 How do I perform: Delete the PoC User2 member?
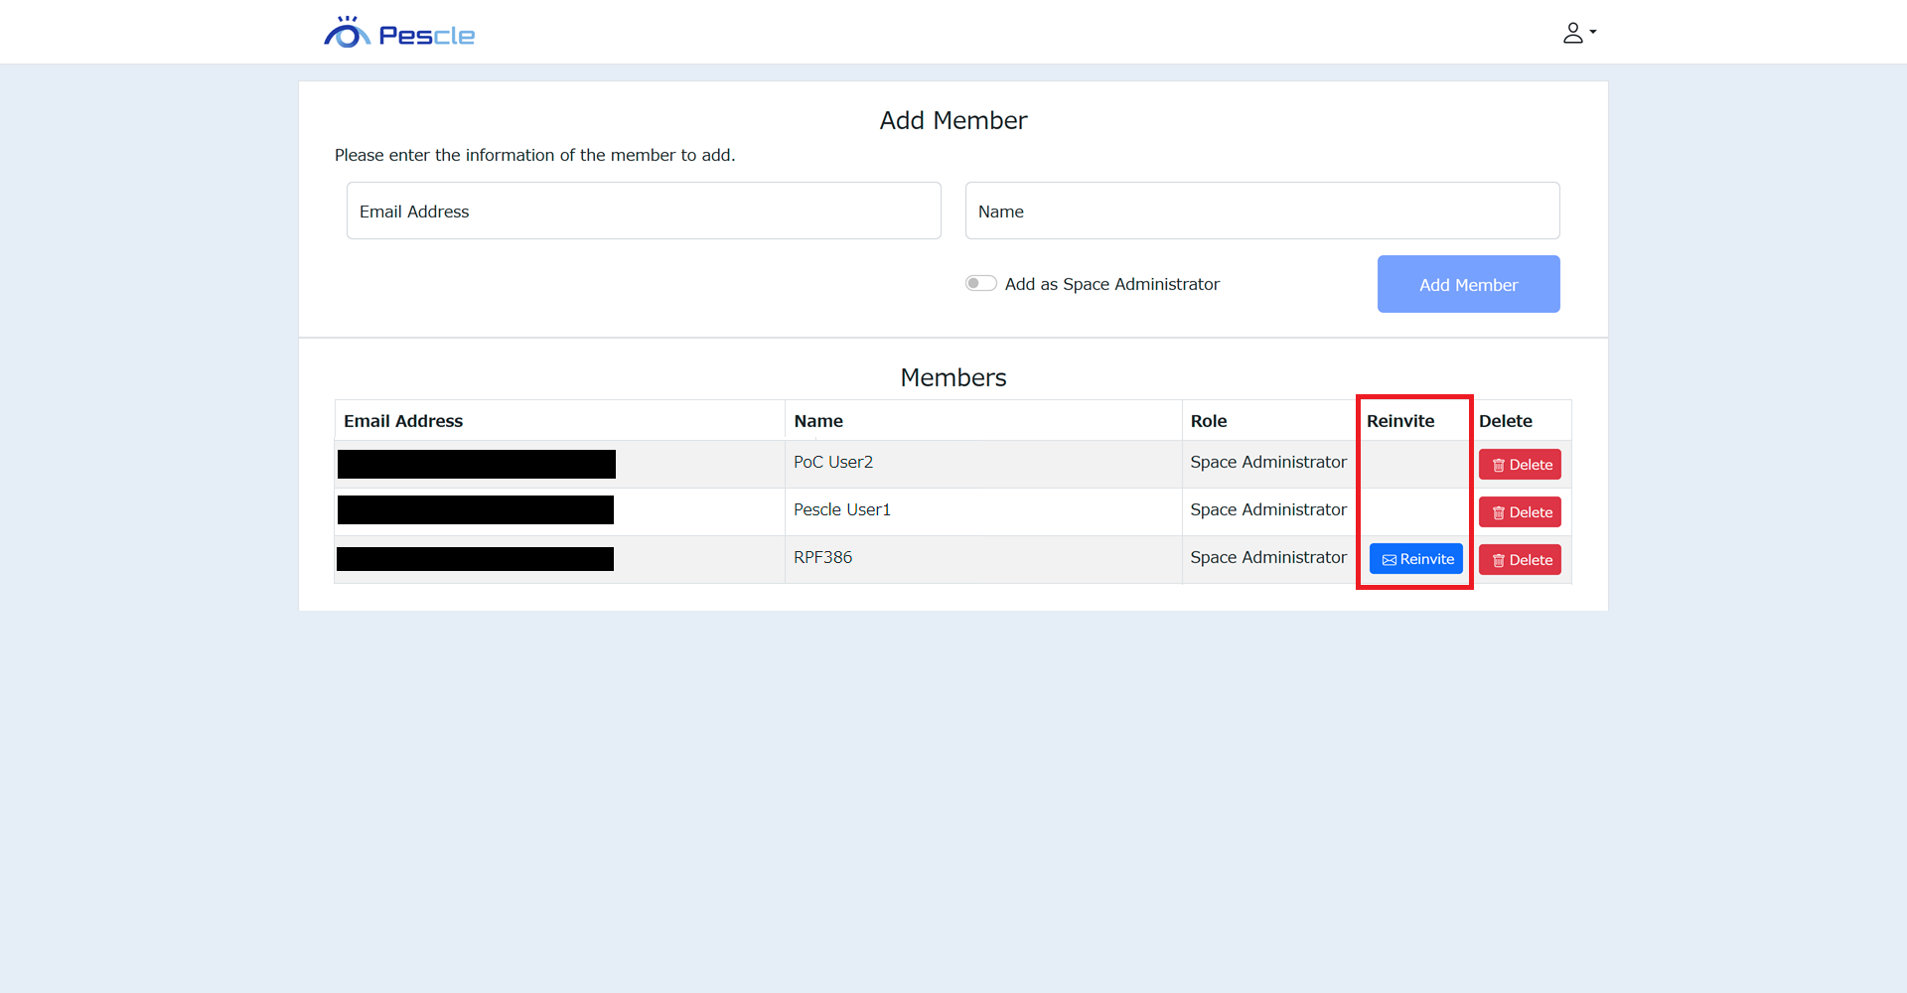coord(1520,465)
